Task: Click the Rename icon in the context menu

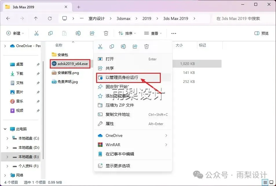Action: click(123, 46)
